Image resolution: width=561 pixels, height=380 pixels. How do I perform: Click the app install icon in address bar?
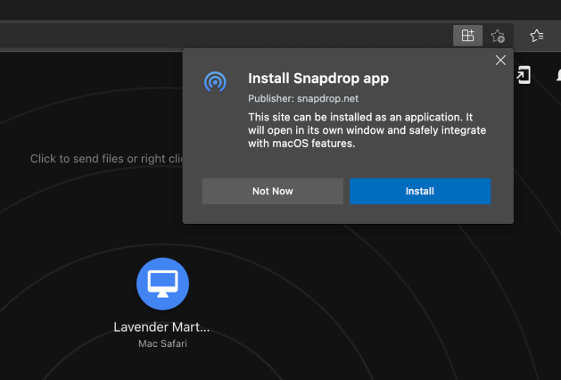[467, 36]
